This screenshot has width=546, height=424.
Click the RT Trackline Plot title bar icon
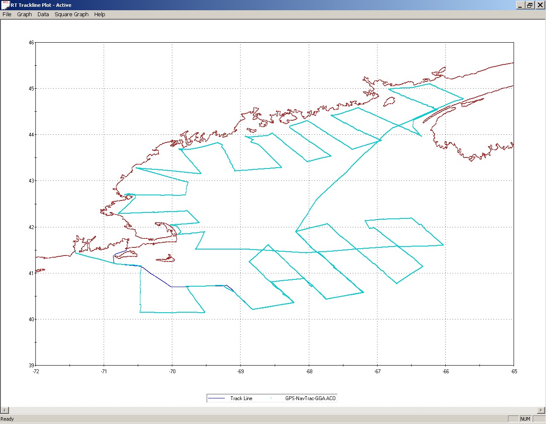[x=6, y=5]
